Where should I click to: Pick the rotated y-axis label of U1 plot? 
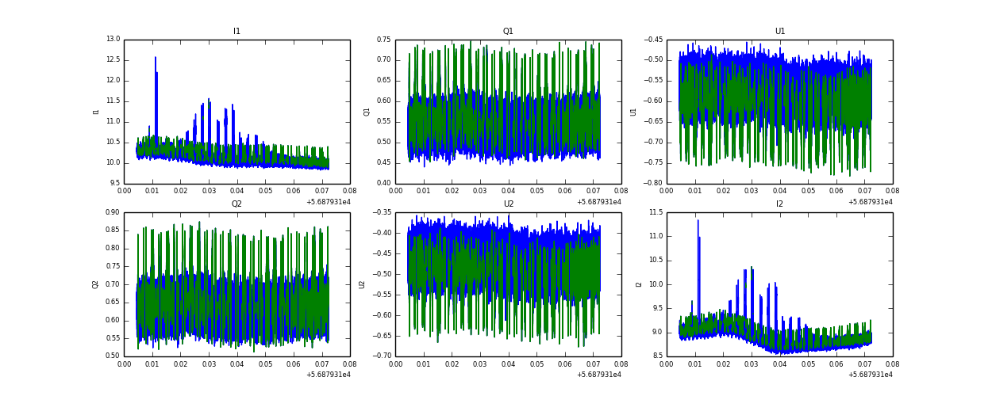pos(633,112)
